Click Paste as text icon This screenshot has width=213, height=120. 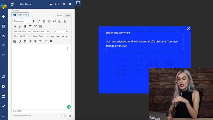point(15,41)
